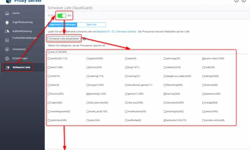Viewport: 250px width, 150px height.
Task: Open Einstellungen gear icon
Action: point(7,59)
